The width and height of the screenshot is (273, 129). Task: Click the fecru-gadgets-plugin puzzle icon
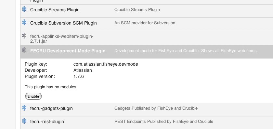pyautogui.click(x=24, y=108)
